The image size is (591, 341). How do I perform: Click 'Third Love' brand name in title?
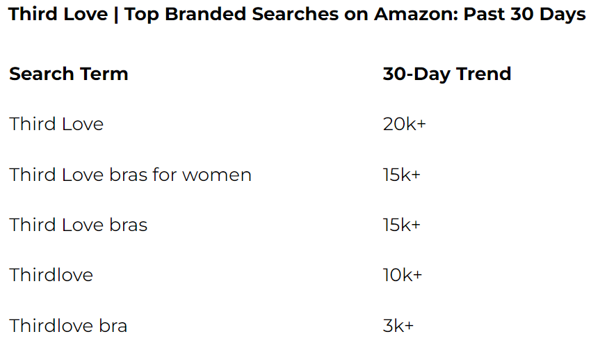(x=57, y=15)
